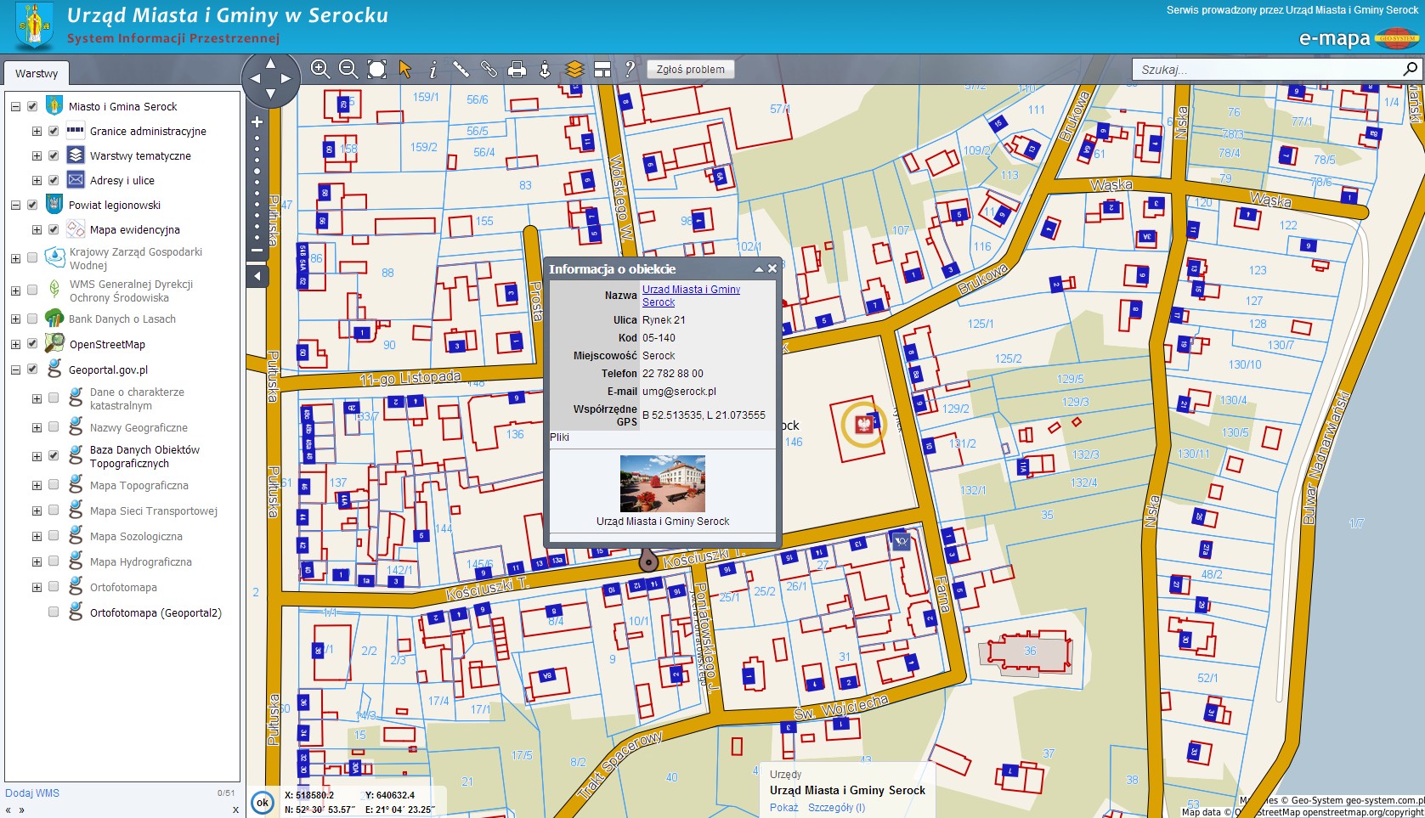Open the town hall photo thumbnail
1425x818 pixels.
[662, 483]
